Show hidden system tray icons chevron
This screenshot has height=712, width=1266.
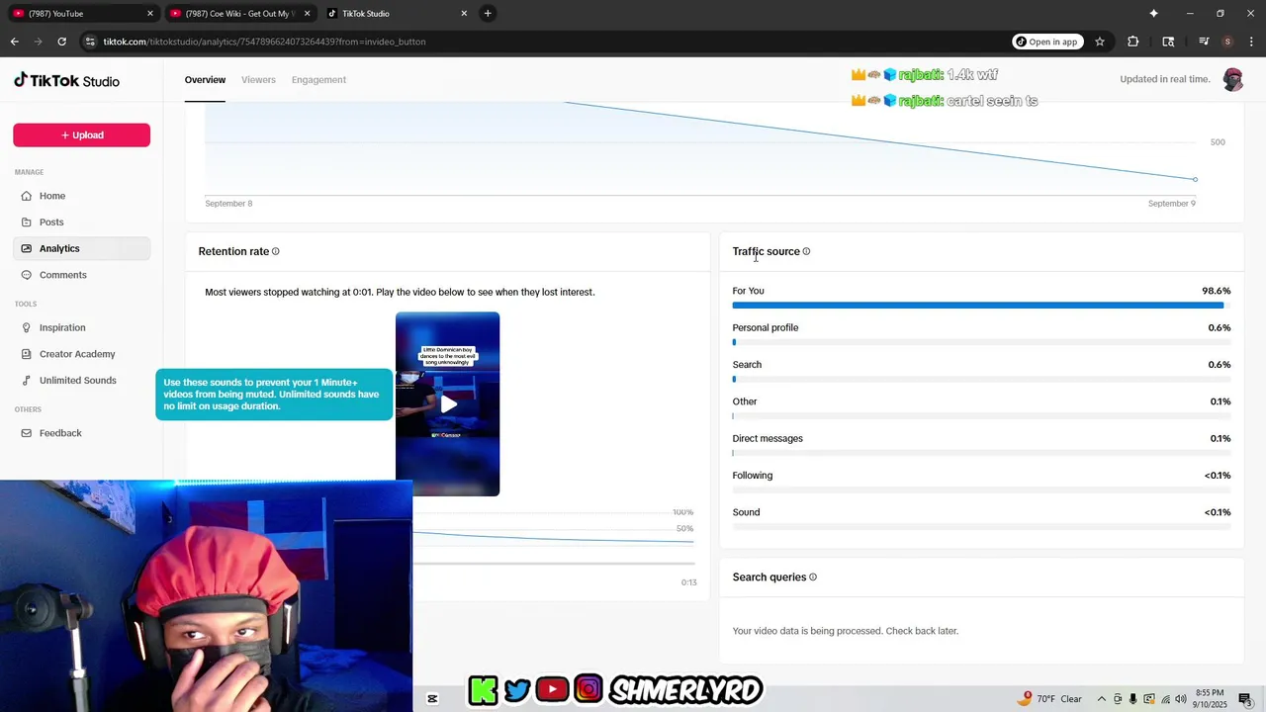[1102, 699]
